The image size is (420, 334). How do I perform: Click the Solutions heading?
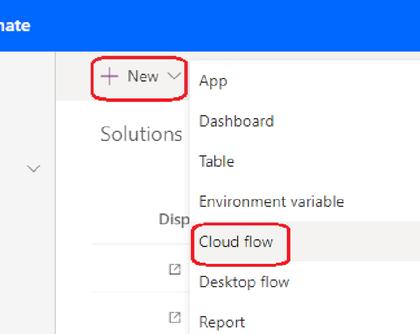click(x=141, y=134)
